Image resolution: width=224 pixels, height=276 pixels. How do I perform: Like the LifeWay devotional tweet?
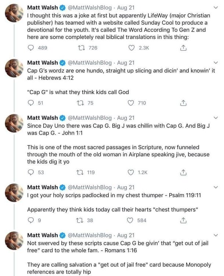click(131, 47)
